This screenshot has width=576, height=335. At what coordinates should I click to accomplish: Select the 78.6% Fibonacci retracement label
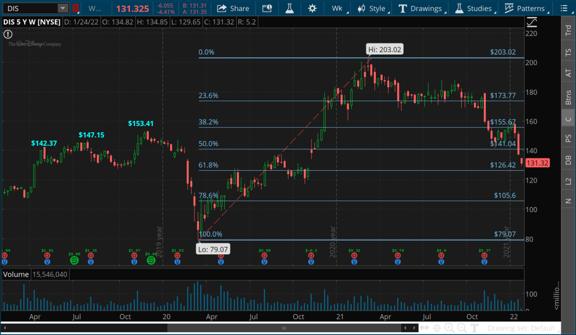208,196
